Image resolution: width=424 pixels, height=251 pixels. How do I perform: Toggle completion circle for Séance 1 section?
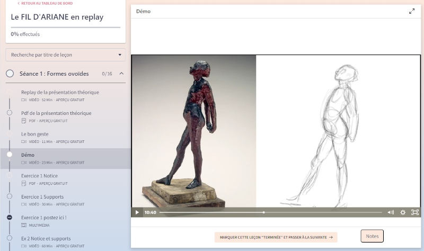pyautogui.click(x=10, y=74)
